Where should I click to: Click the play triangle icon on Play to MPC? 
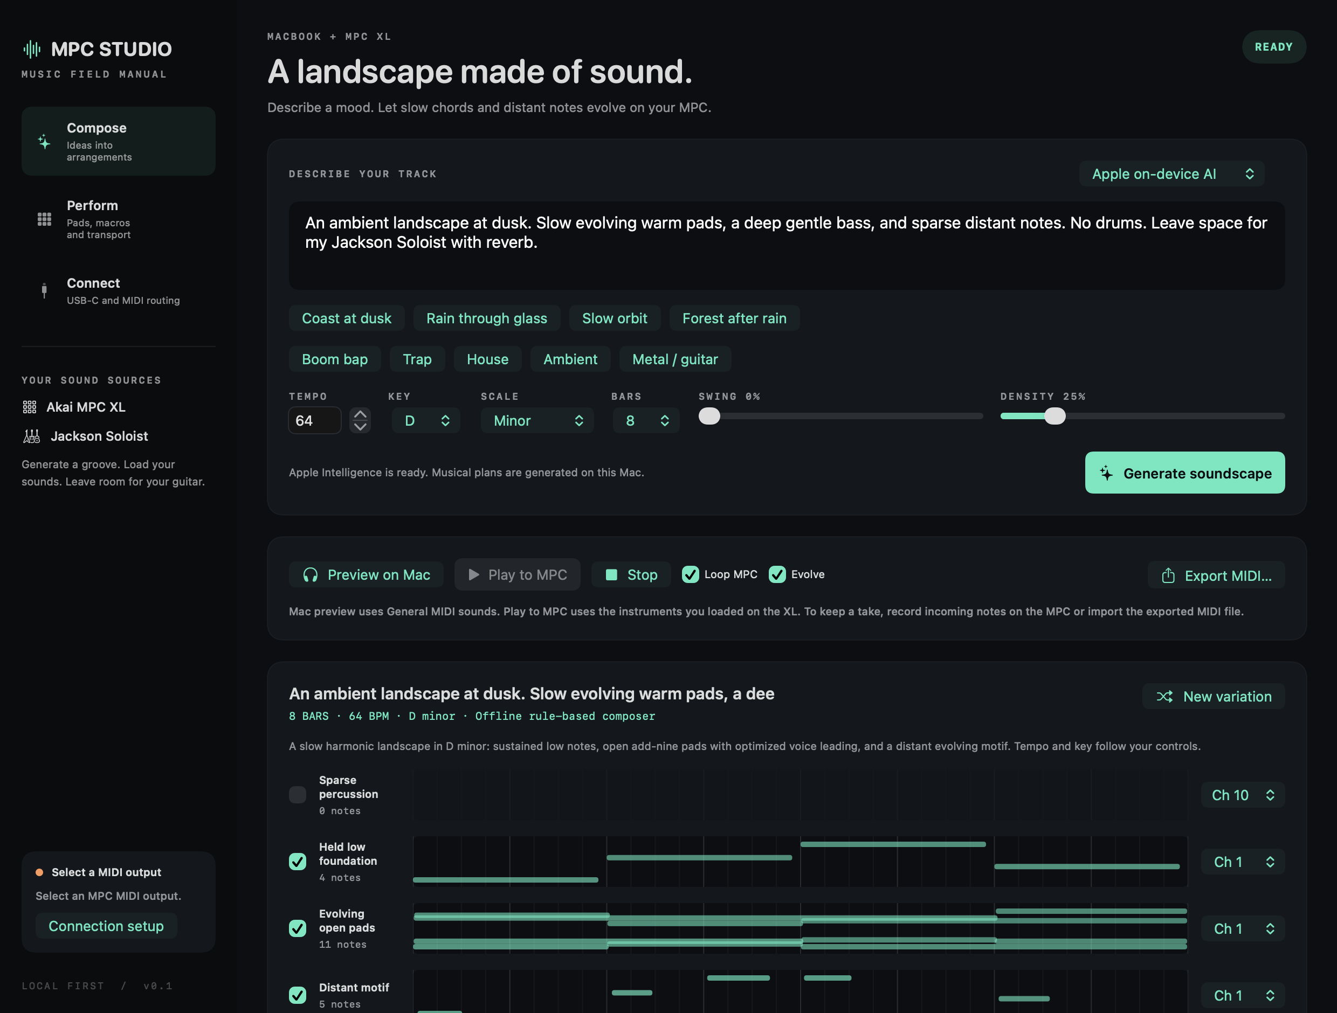[x=474, y=574]
